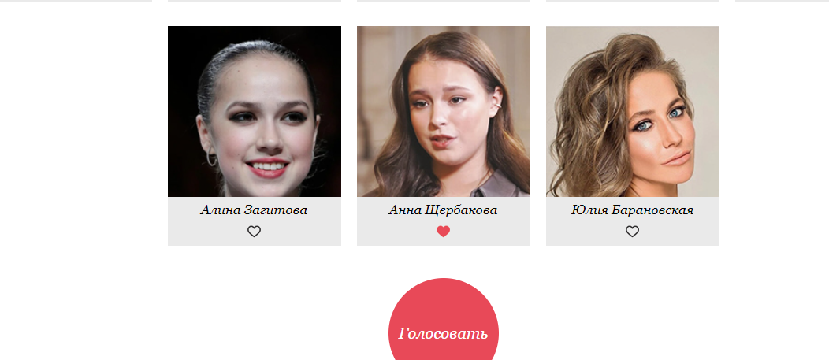Click the gray caption area of Щербакова card
Viewport: 829px width, 360px height.
(x=444, y=221)
